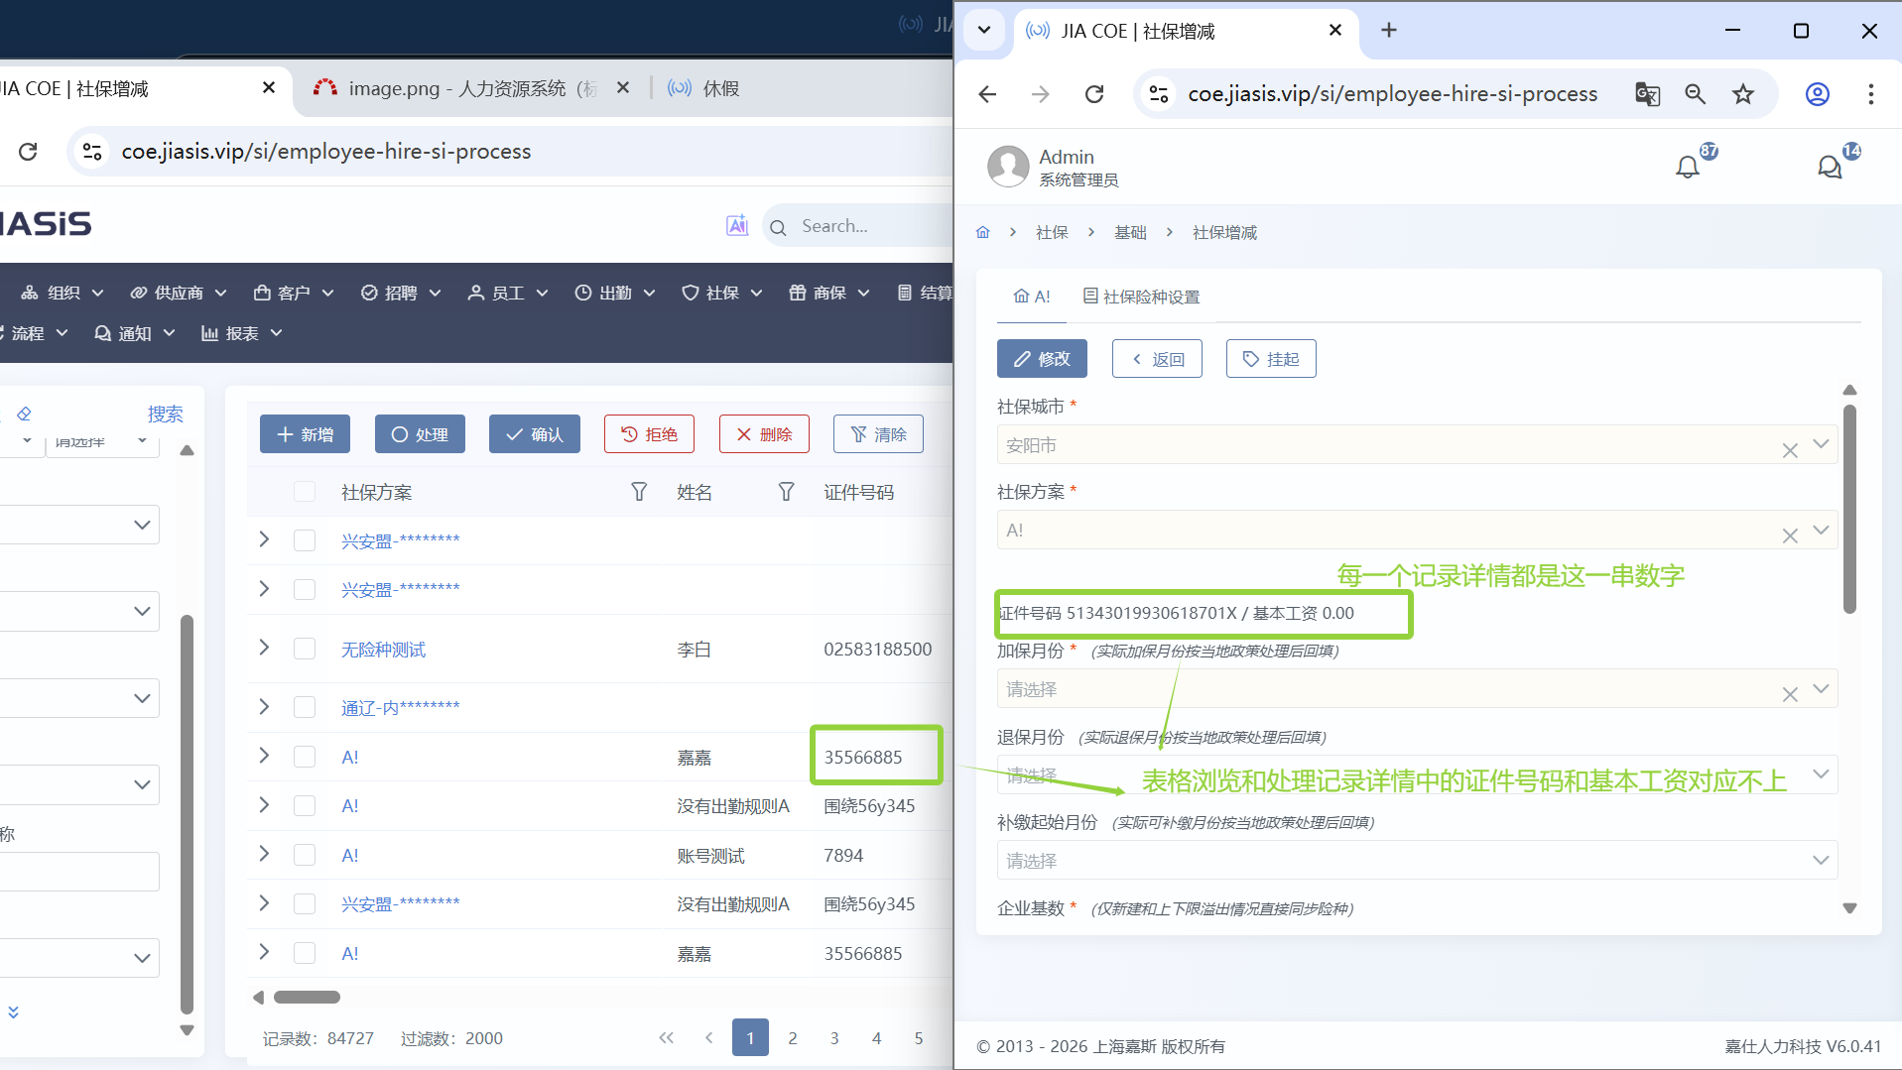Viewport: 1902px width, 1070px height.
Task: Click the notification bell icon
Action: 1687,167
